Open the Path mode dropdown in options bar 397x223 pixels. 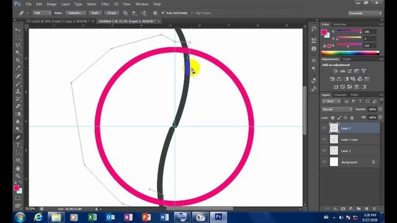point(42,13)
